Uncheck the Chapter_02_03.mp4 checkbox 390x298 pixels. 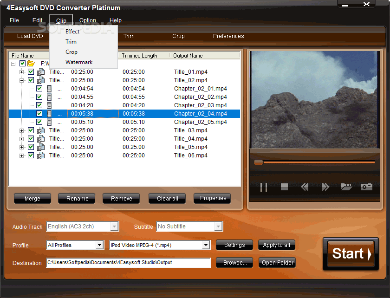(39, 105)
